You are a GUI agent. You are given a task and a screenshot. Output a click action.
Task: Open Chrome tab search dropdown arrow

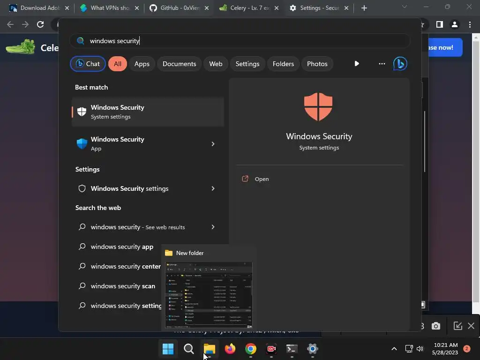click(x=405, y=7)
